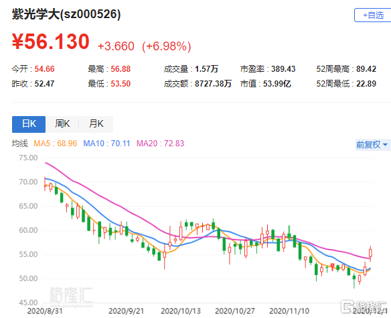Screen dimensions: 391x318
Task: Click the 45.00 price axis label
Action: coord(28,303)
